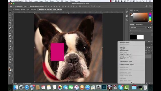Choose Convert to Smart Object
The image size is (161, 91).
[127, 65]
